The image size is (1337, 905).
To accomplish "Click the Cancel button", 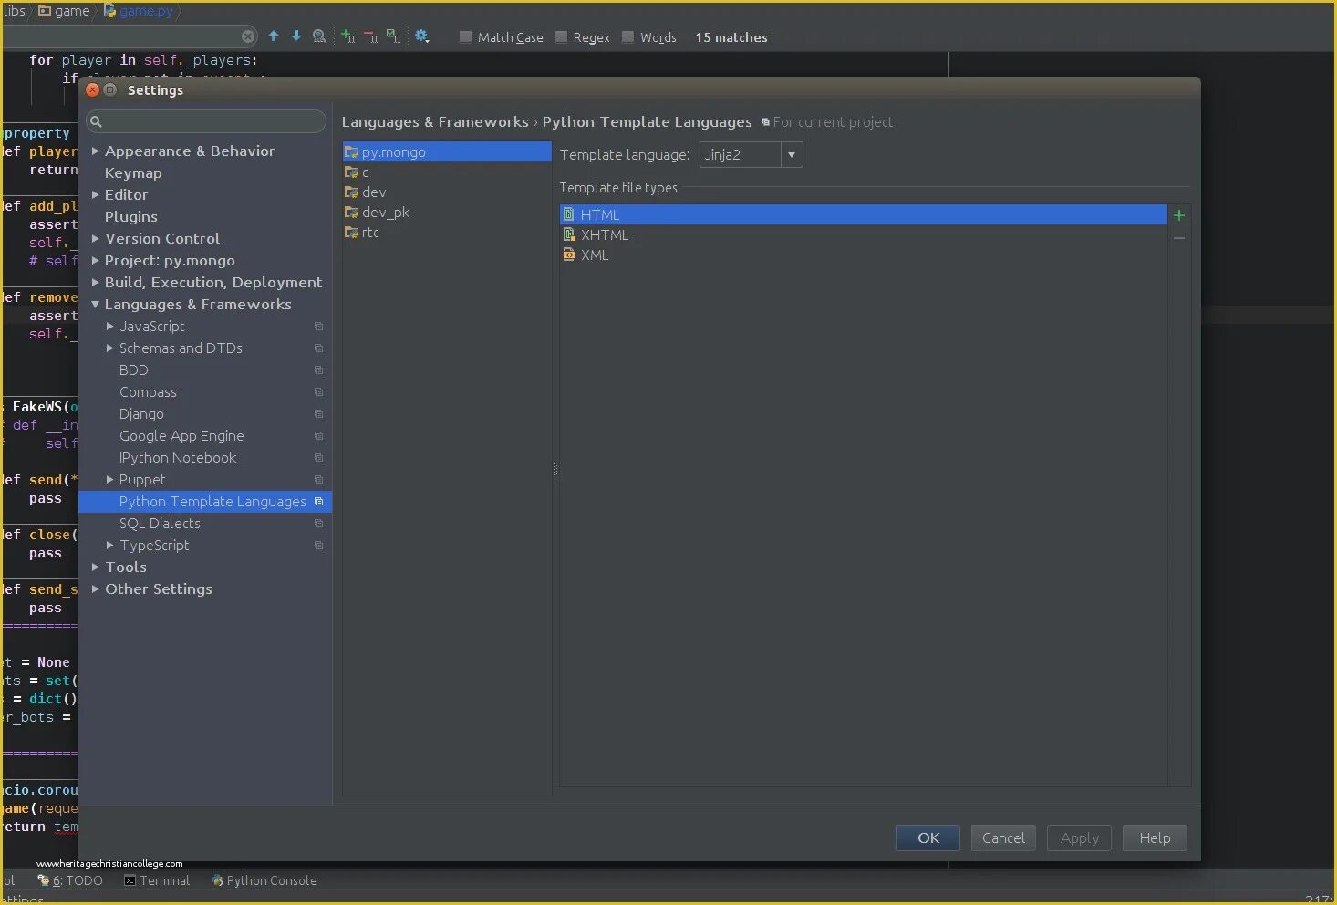I will (x=1003, y=837).
